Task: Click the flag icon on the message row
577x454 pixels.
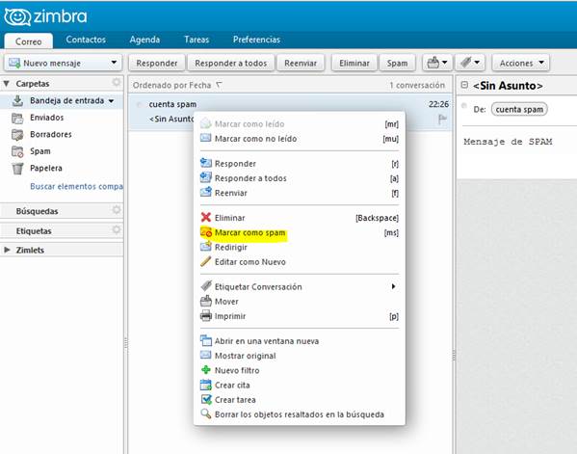Action: click(442, 119)
